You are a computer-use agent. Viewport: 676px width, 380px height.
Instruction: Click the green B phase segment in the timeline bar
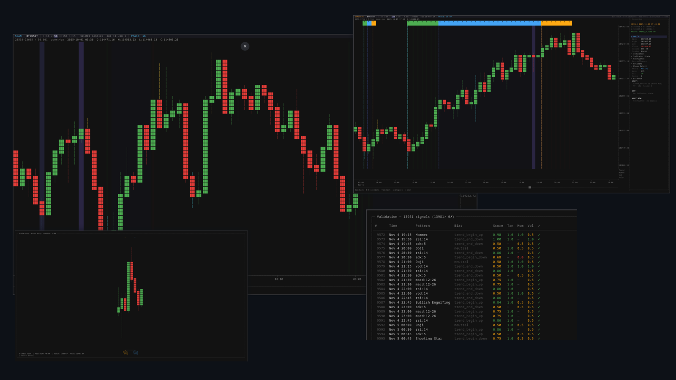pyautogui.click(x=422, y=23)
